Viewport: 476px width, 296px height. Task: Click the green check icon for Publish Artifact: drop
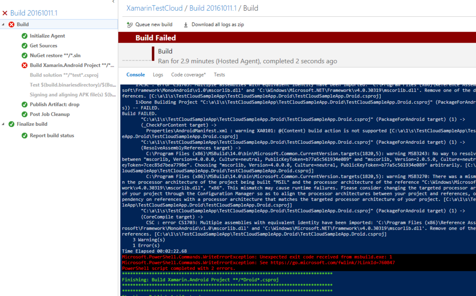(x=25, y=104)
